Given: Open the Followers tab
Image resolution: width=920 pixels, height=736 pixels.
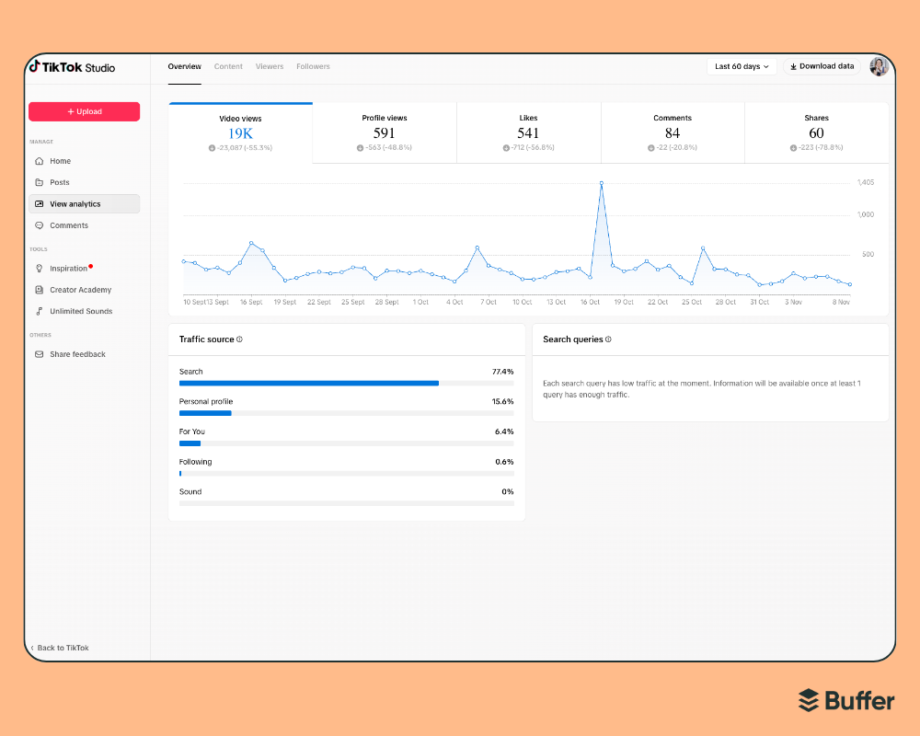Looking at the screenshot, I should (313, 66).
